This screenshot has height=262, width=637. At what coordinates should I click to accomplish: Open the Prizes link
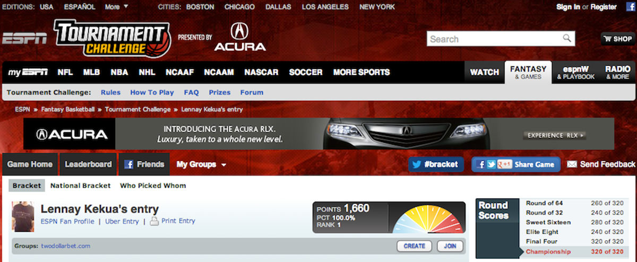(220, 92)
